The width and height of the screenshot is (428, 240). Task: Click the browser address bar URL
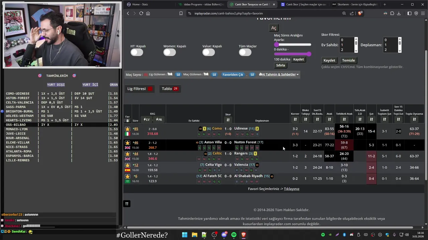click(x=229, y=13)
